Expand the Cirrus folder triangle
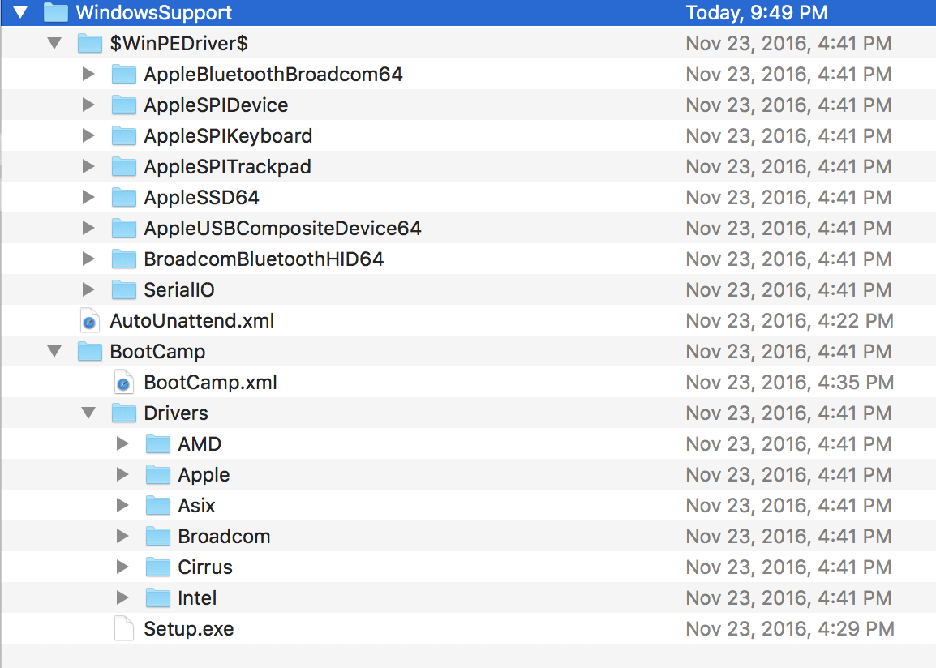Screen dimensions: 936x668 (x=122, y=567)
